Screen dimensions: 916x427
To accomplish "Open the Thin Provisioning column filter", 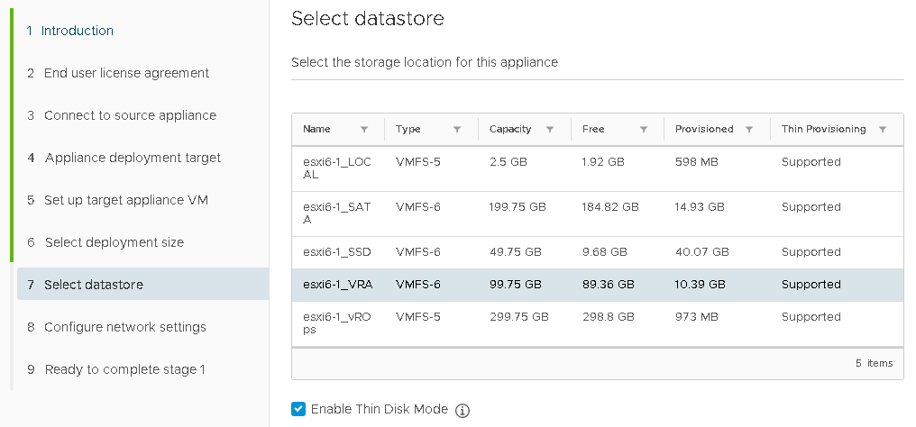I will pyautogui.click(x=883, y=130).
